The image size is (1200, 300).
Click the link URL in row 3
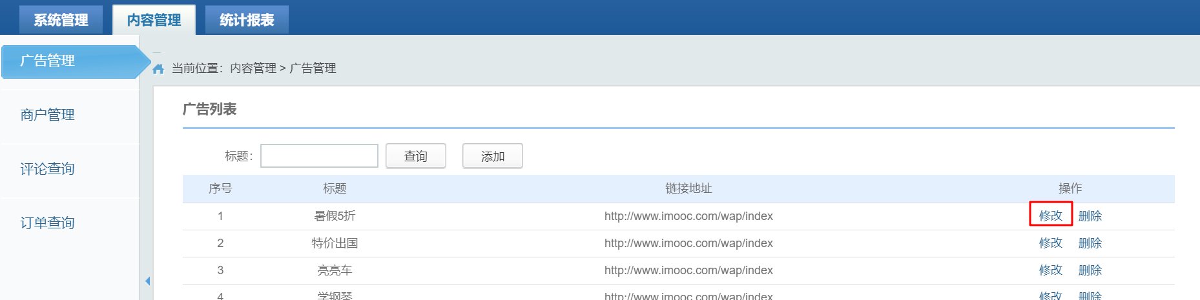[x=688, y=270]
